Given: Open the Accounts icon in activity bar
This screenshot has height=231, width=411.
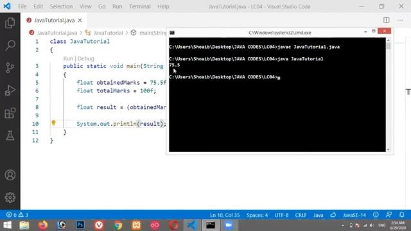Looking at the screenshot, I should (x=10, y=175).
